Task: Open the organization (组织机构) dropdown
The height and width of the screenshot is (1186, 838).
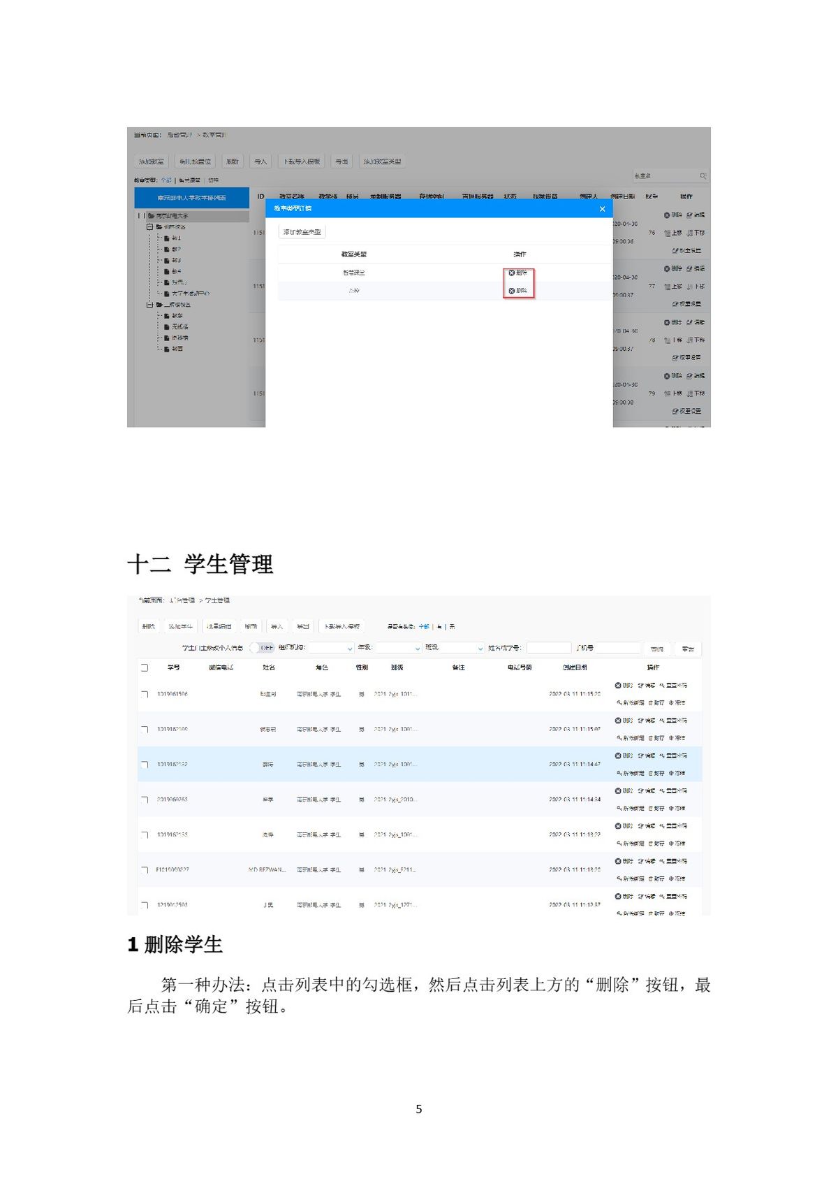Action: (x=331, y=648)
